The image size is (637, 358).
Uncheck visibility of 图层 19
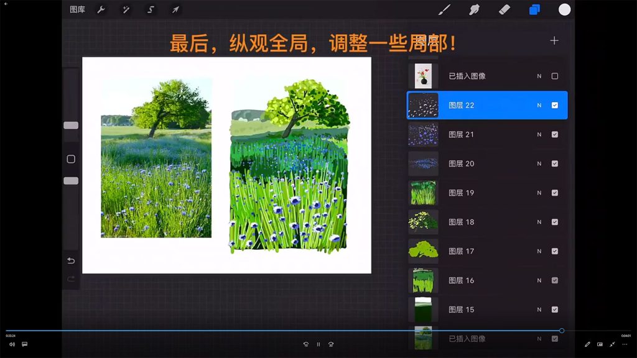pyautogui.click(x=555, y=193)
